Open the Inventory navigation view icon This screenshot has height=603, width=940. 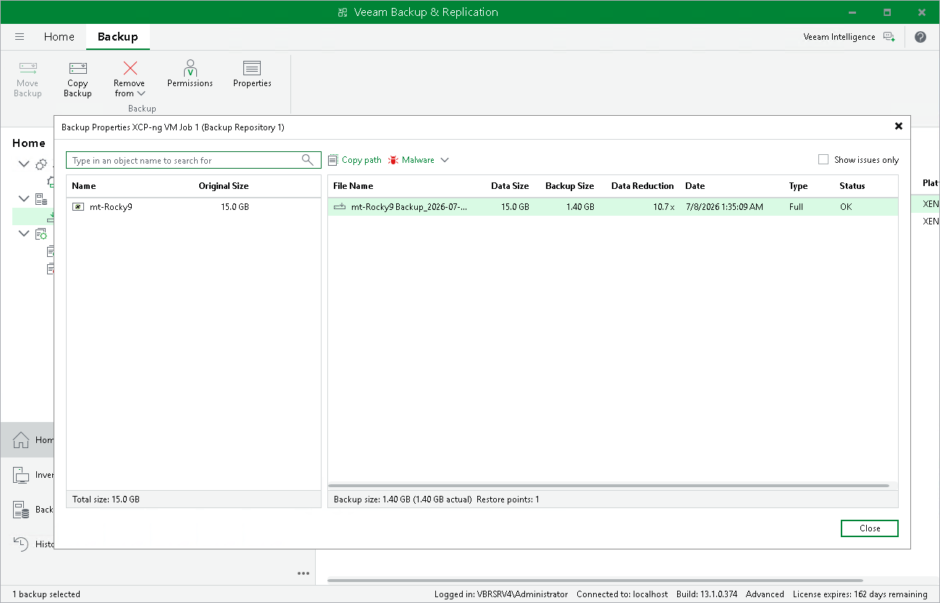point(21,475)
